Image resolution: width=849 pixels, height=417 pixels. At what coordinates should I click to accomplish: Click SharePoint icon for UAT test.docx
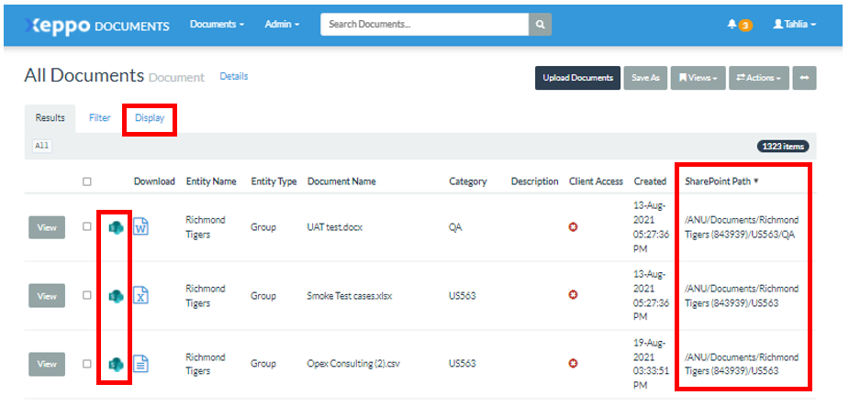116,227
